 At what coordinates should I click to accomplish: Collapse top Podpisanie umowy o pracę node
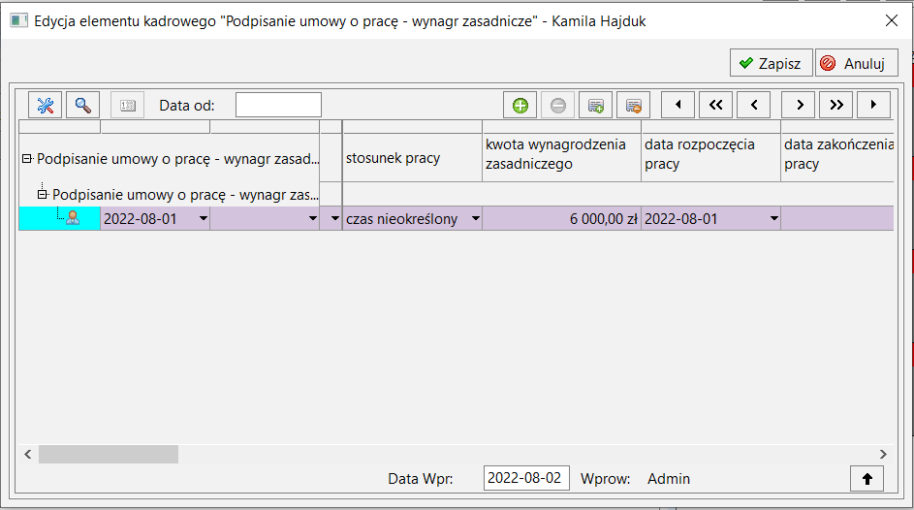tap(27, 159)
